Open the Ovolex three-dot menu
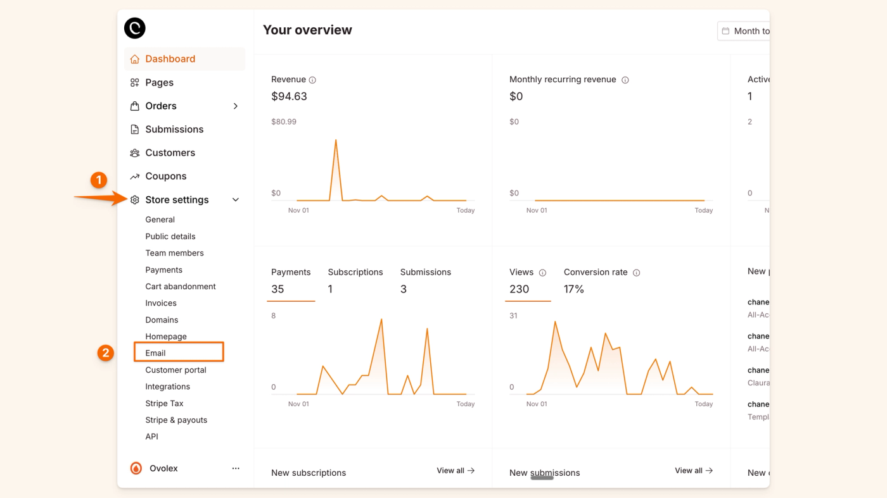 [236, 468]
